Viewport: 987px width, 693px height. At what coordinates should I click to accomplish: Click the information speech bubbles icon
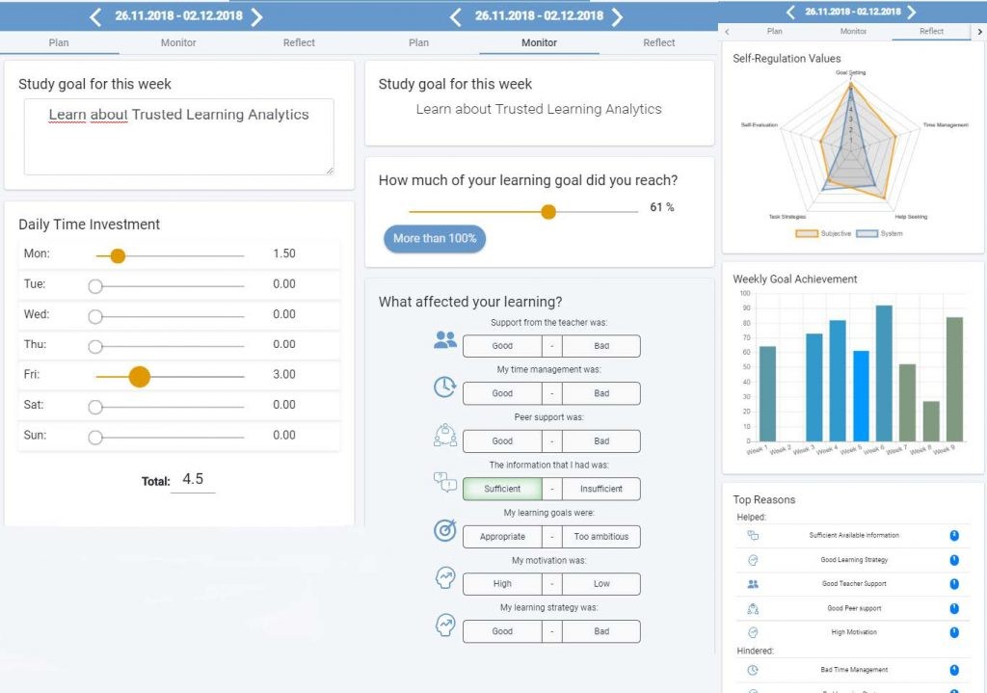click(445, 482)
